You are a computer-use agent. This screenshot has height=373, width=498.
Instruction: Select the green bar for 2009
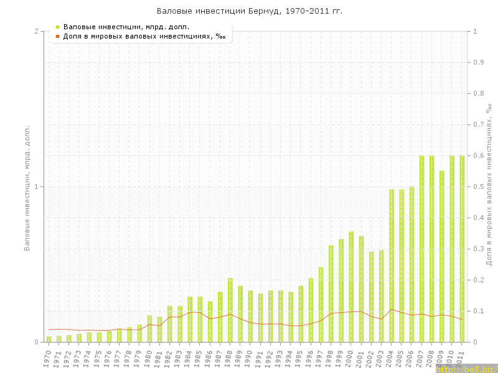442,256
